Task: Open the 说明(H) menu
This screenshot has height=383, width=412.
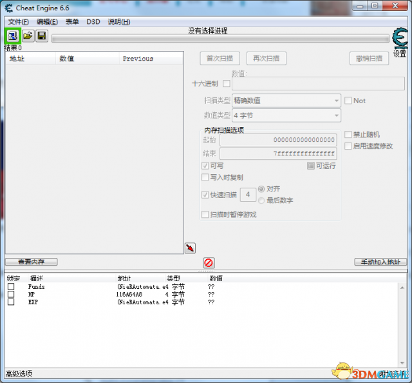Action: tap(118, 22)
